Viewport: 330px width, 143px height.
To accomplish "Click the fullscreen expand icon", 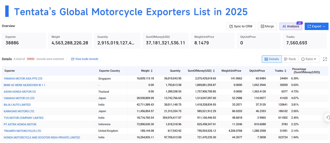I will coord(325,59).
